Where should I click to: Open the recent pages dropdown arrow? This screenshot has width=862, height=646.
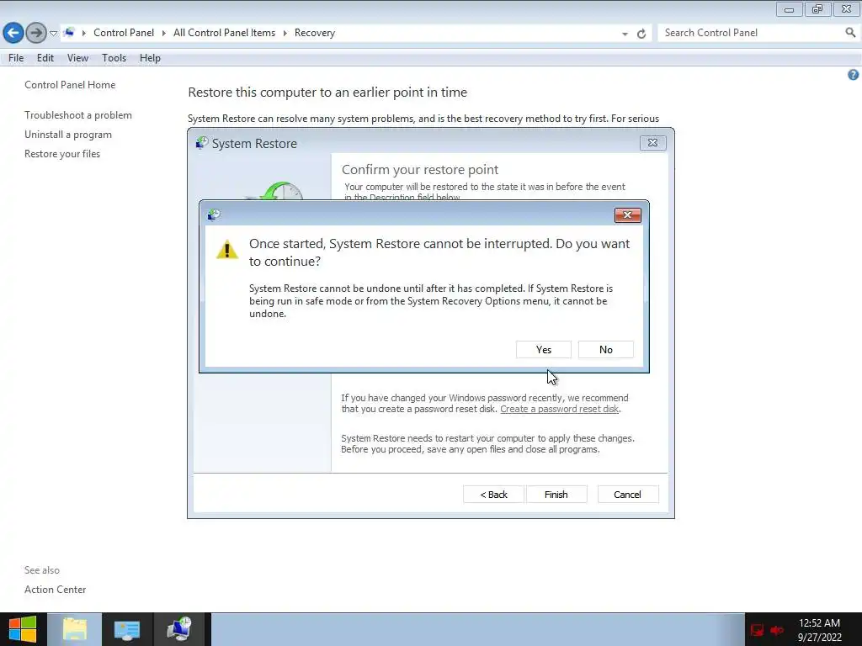(53, 34)
